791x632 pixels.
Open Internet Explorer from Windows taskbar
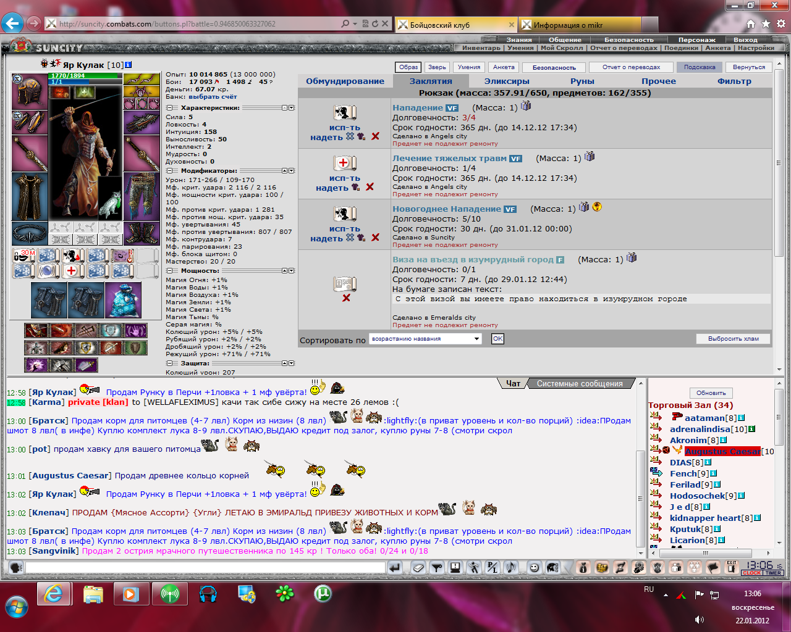(54, 595)
